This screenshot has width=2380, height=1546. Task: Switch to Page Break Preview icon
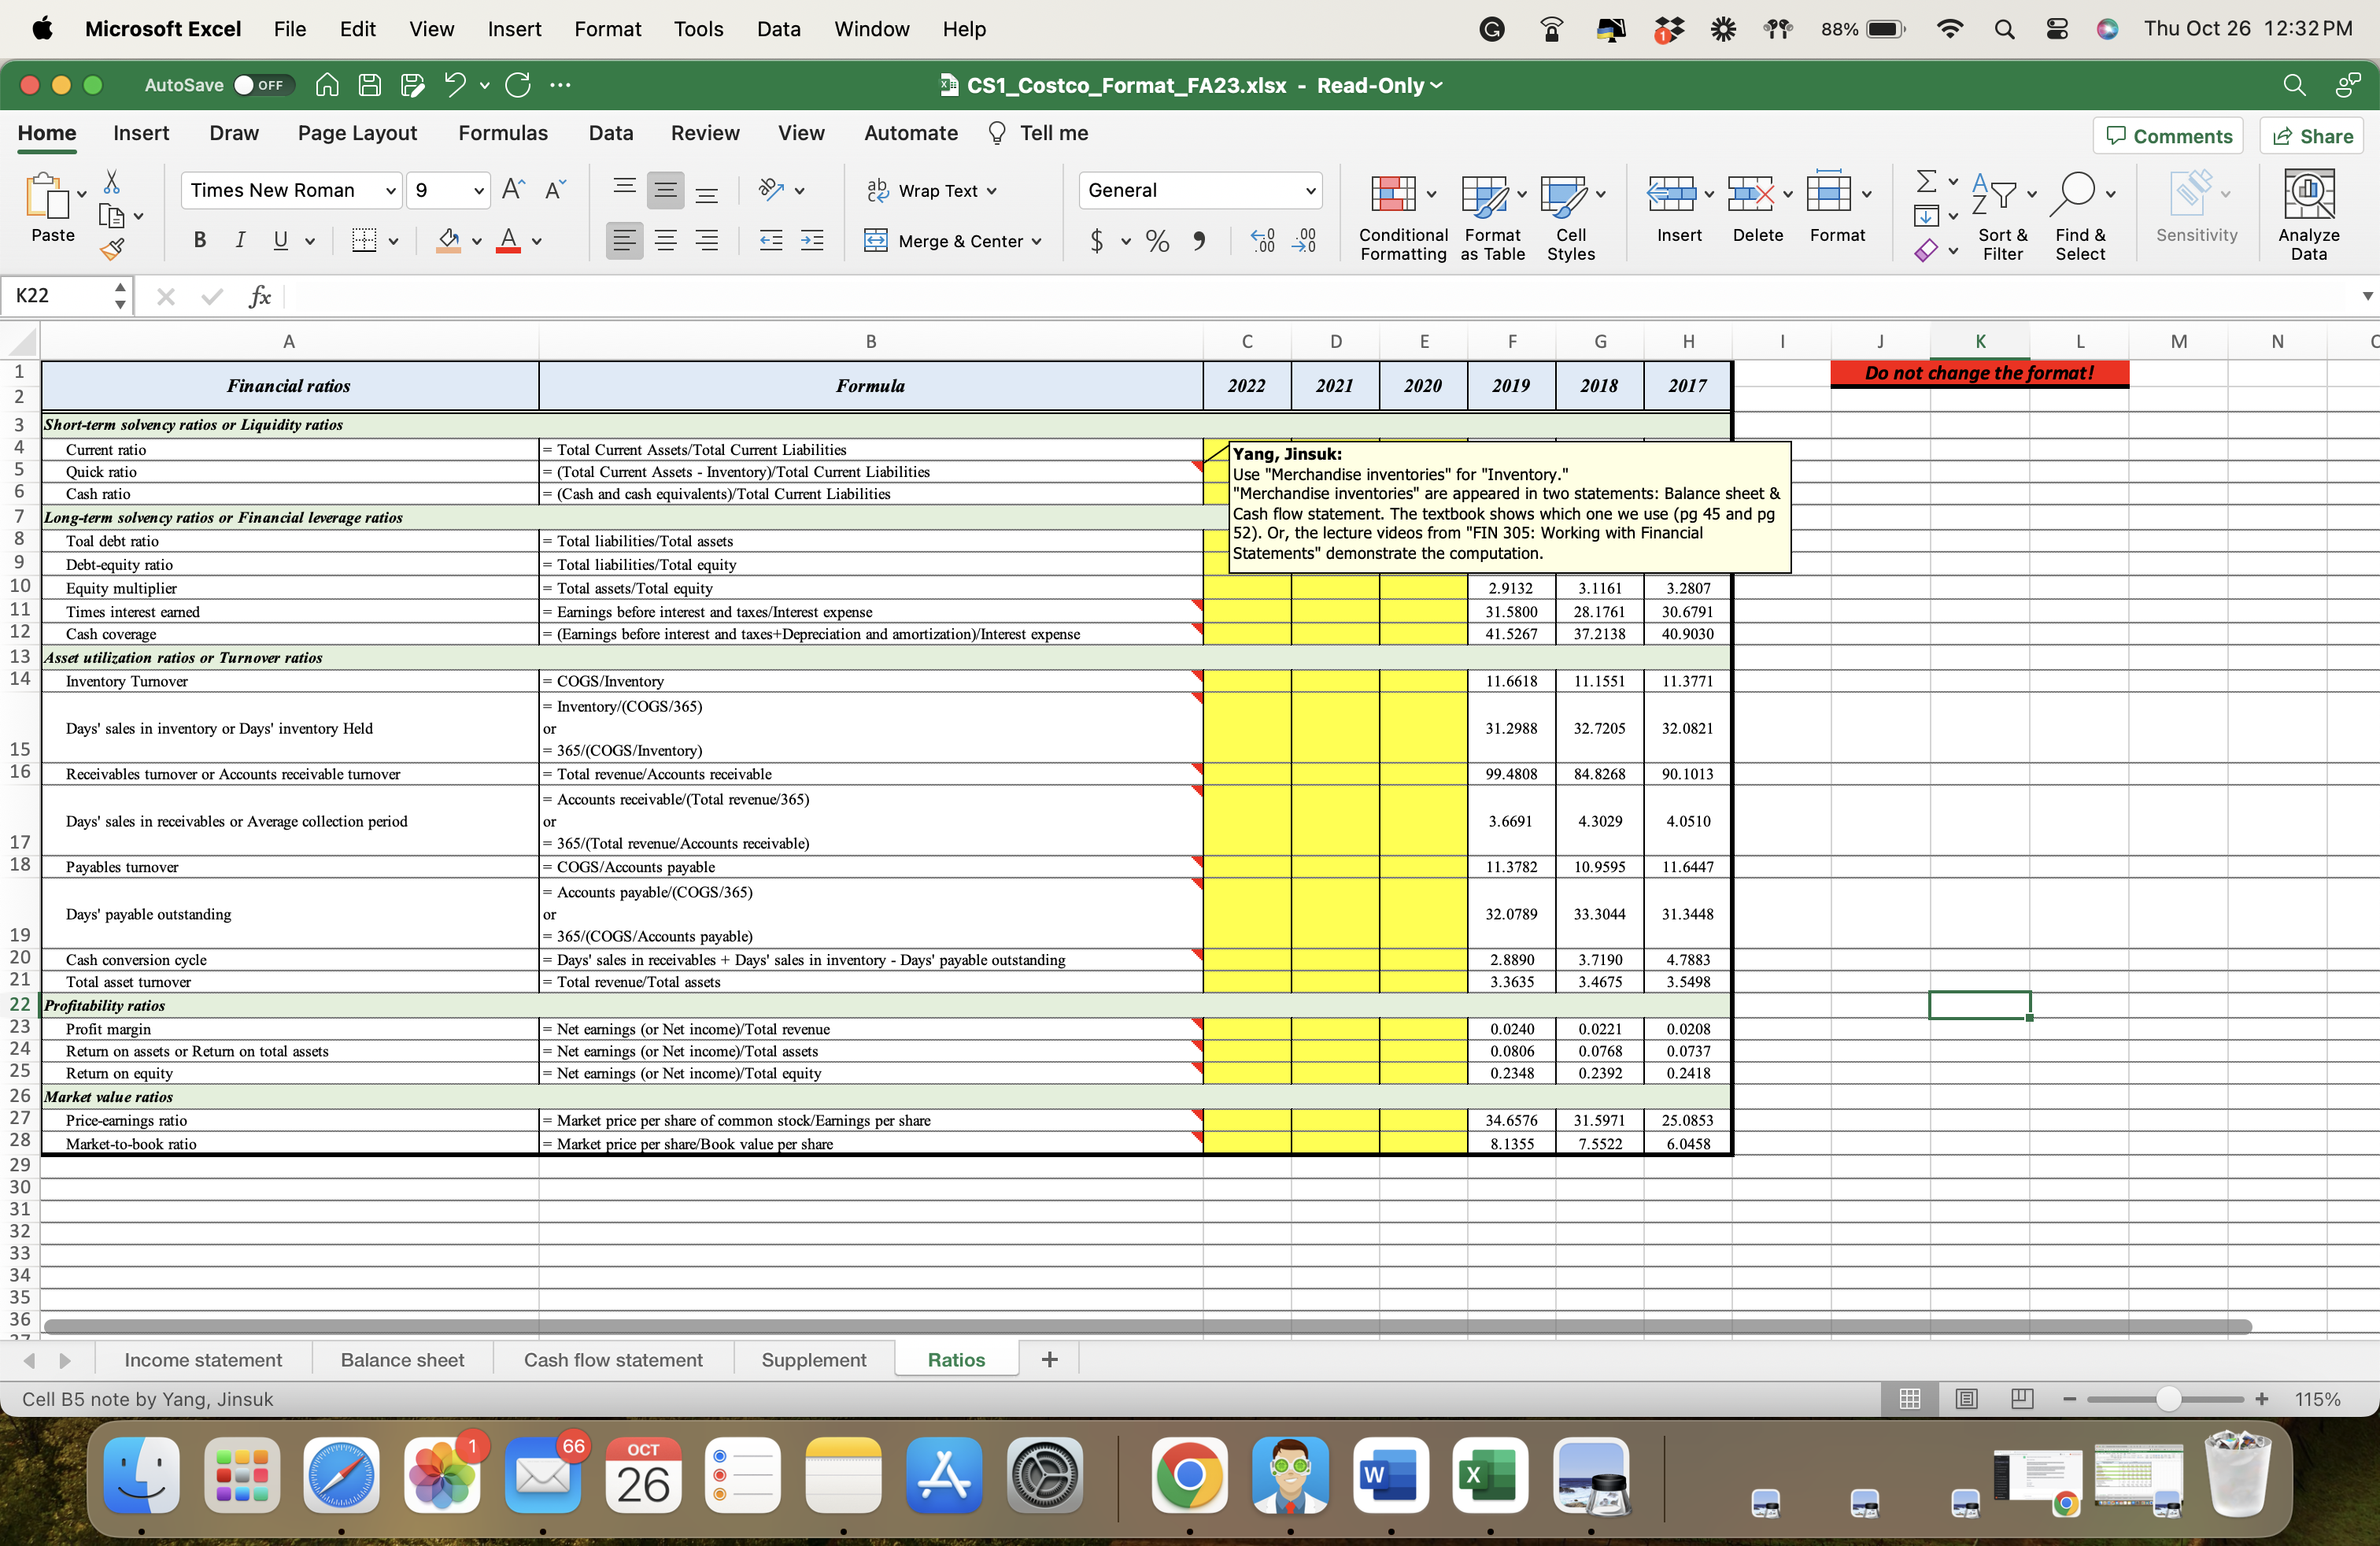pyautogui.click(x=2022, y=1399)
